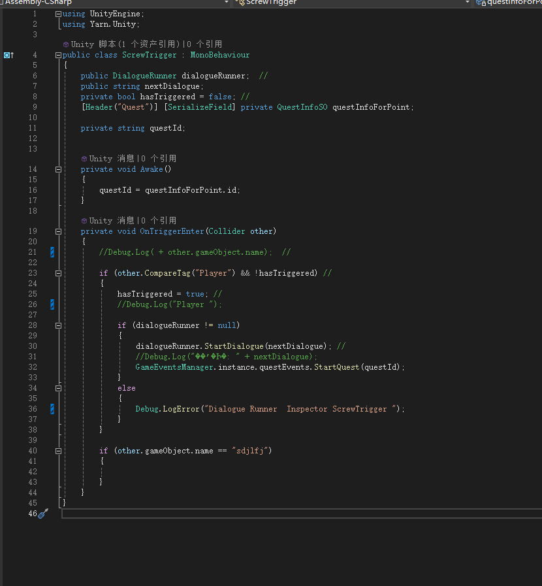Collapse the ScrewTrigger class at line 4
Image resolution: width=542 pixels, height=586 pixels.
[x=58, y=55]
